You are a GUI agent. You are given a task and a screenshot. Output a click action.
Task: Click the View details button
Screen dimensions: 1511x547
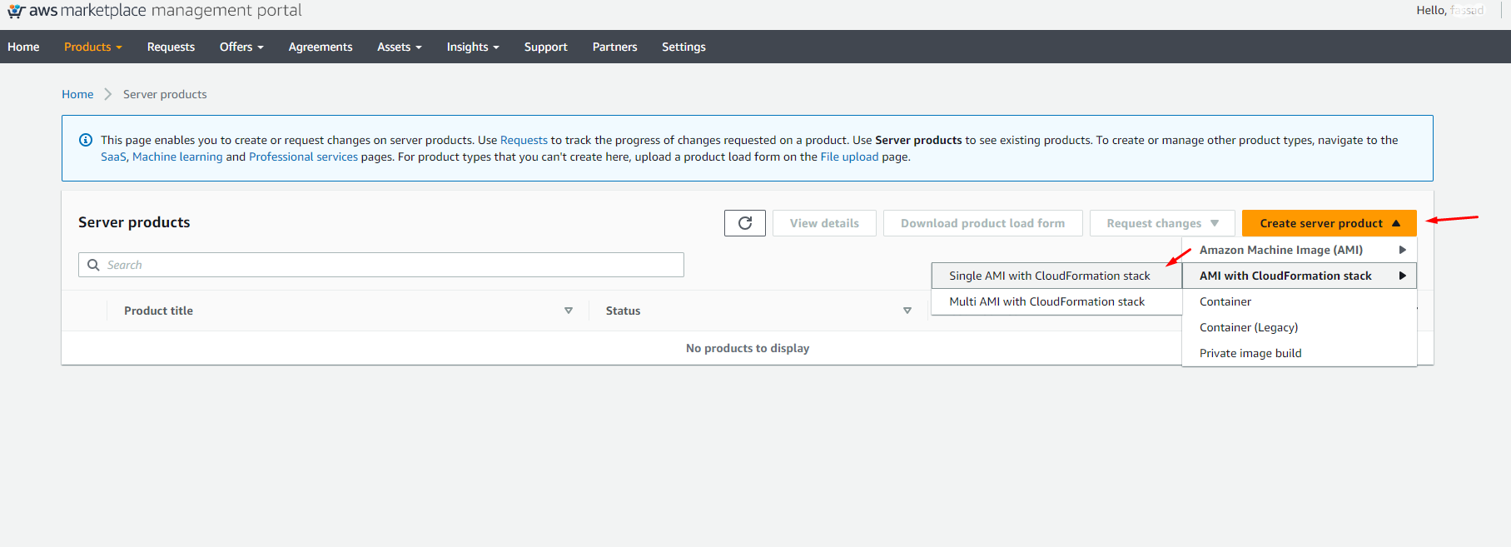click(x=824, y=223)
